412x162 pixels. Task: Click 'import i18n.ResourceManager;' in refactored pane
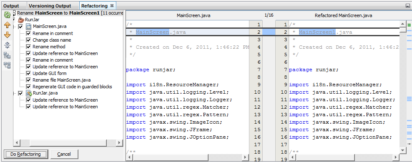(x=335, y=85)
